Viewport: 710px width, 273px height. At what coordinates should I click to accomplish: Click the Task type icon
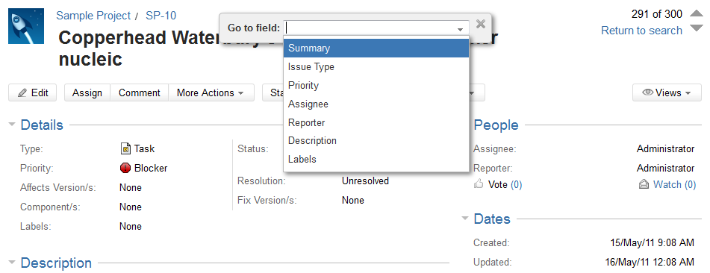pyautogui.click(x=125, y=148)
